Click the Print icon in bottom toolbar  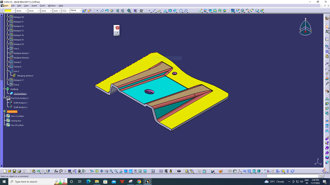click(19, 171)
